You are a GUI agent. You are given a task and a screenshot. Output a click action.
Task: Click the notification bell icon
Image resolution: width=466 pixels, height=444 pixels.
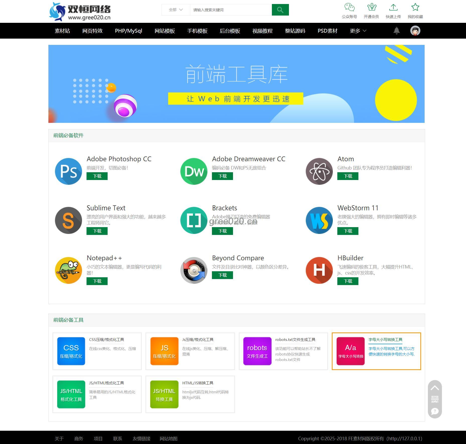(x=396, y=31)
